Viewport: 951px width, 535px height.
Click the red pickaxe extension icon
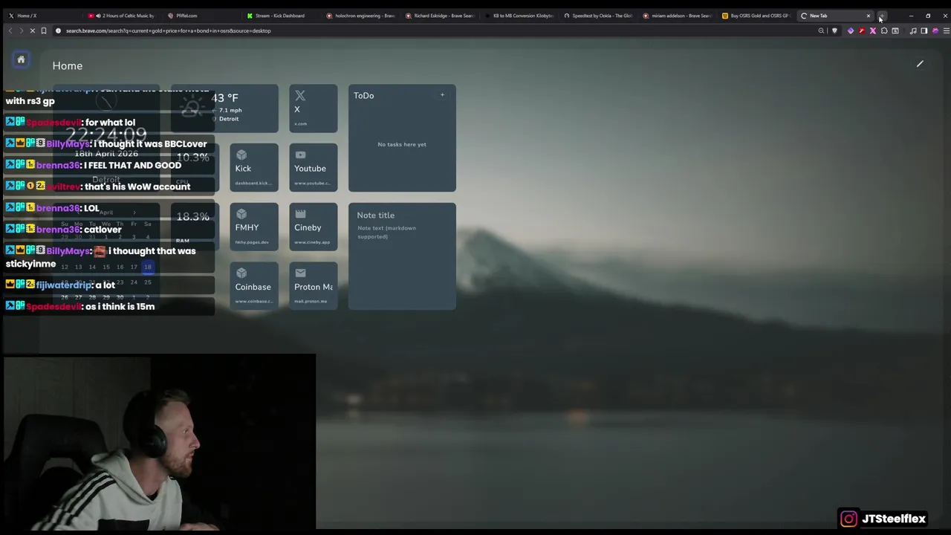tap(862, 30)
